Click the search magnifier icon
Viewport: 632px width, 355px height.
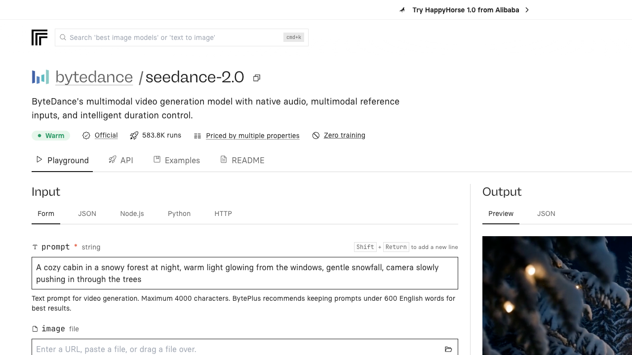click(63, 37)
